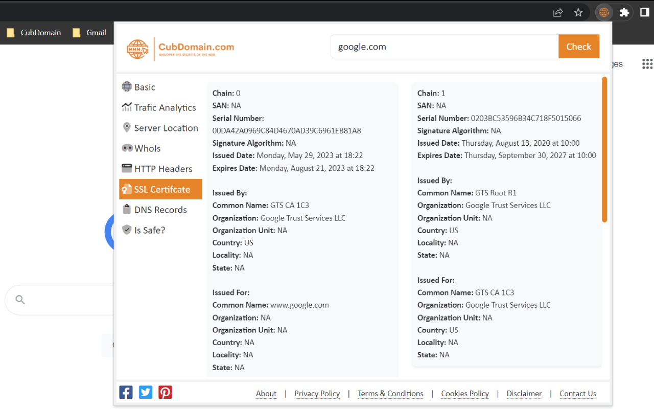Click the Contact Us link
Screen dimensions: 654x409
pos(577,394)
